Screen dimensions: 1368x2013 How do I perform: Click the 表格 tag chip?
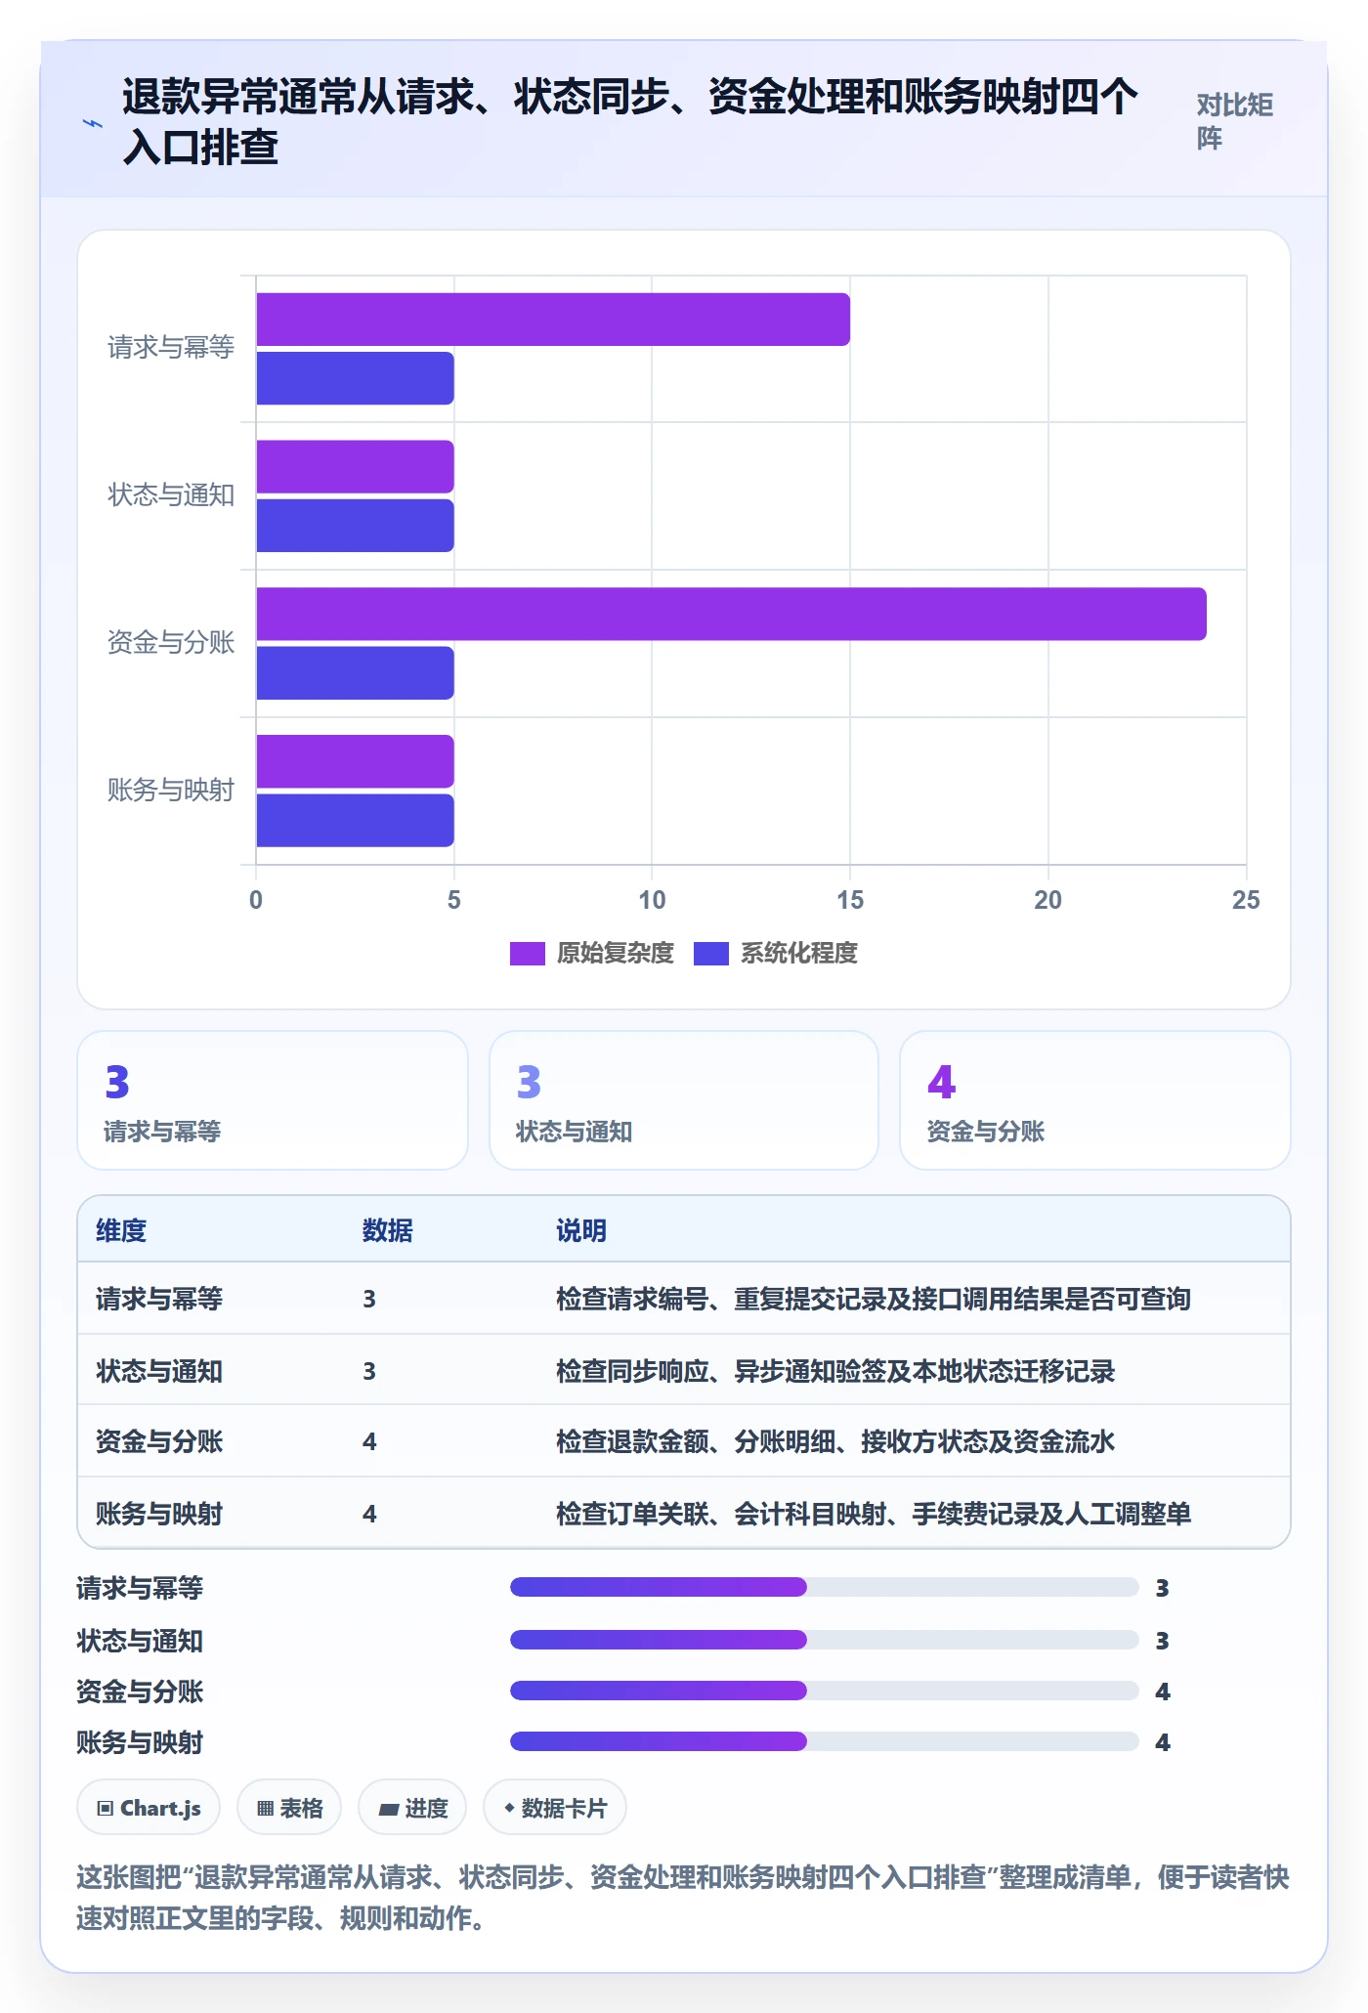(289, 1808)
